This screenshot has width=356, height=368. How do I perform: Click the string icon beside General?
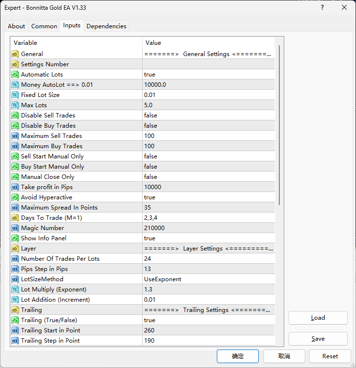click(x=15, y=54)
